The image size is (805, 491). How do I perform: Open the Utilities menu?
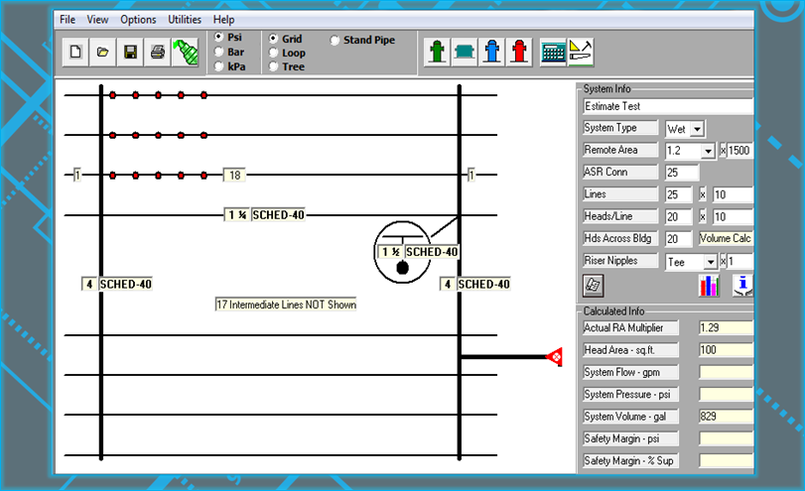(184, 19)
